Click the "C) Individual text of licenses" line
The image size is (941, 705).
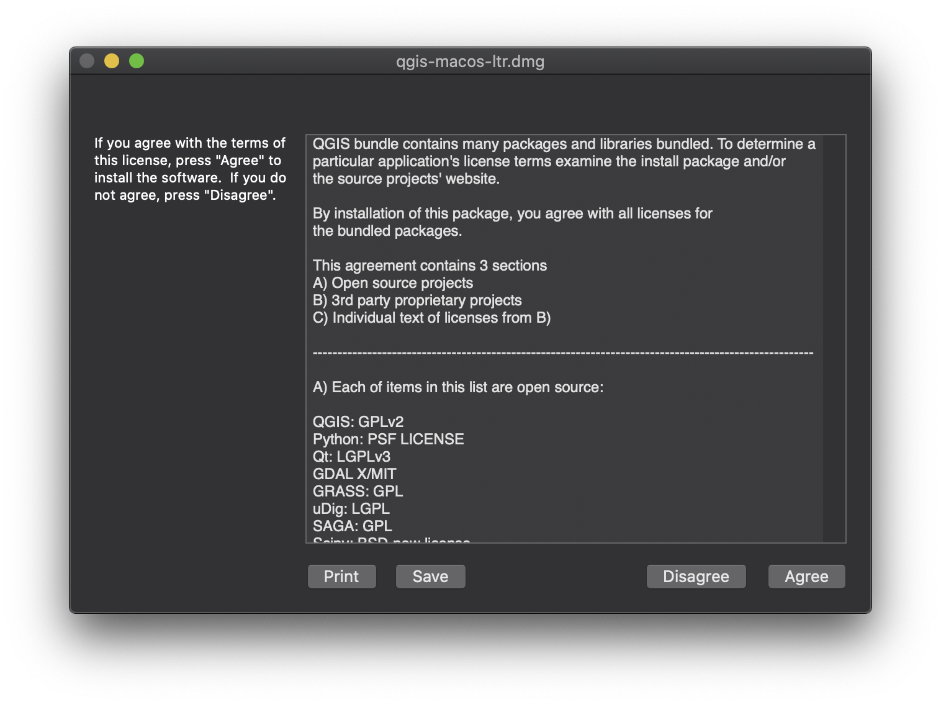tap(432, 318)
